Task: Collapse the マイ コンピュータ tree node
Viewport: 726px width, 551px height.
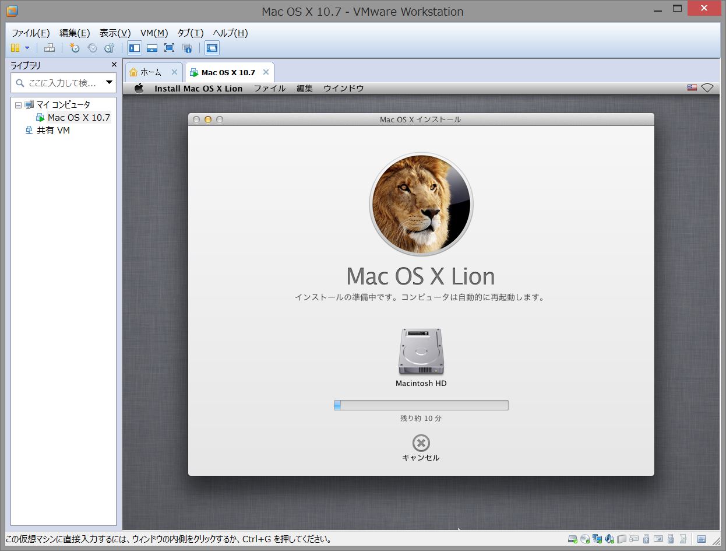Action: pos(18,105)
